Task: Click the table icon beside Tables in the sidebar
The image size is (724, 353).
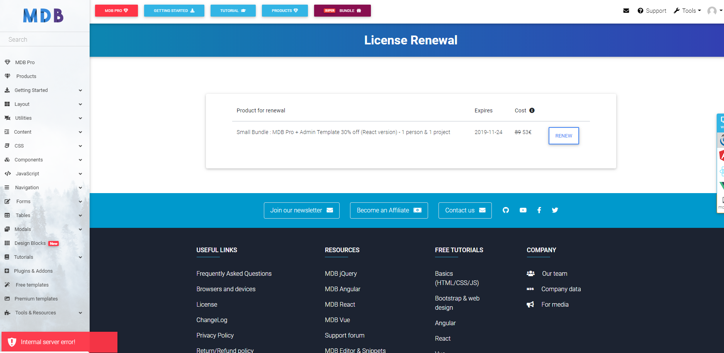Action: coord(7,215)
